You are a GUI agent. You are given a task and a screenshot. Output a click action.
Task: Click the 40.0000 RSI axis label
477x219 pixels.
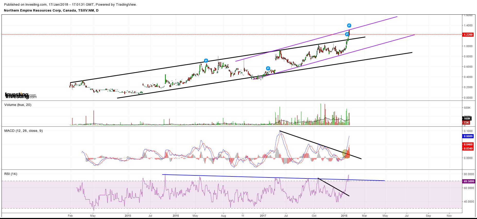[x=469, y=202]
